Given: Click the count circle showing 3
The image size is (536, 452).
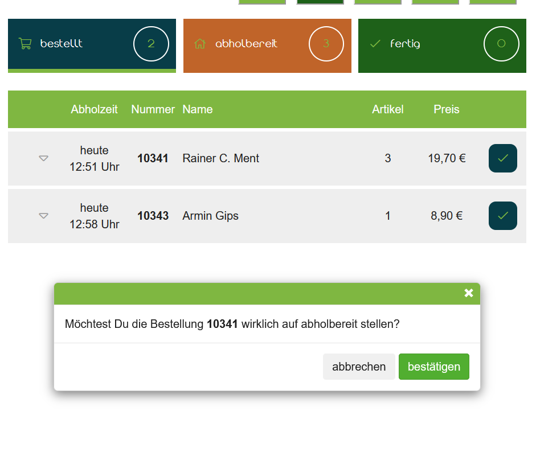Looking at the screenshot, I should [x=326, y=44].
